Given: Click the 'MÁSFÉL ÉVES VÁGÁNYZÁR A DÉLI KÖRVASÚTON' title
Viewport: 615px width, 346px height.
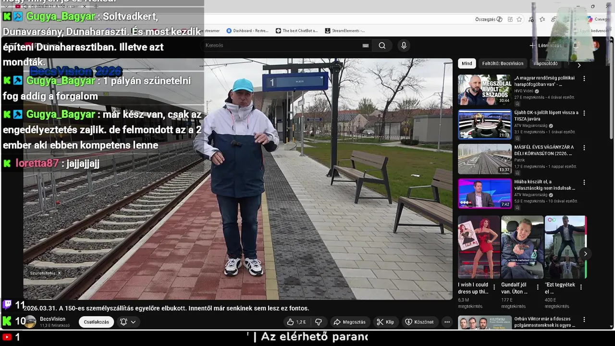Looking at the screenshot, I should coord(544,150).
